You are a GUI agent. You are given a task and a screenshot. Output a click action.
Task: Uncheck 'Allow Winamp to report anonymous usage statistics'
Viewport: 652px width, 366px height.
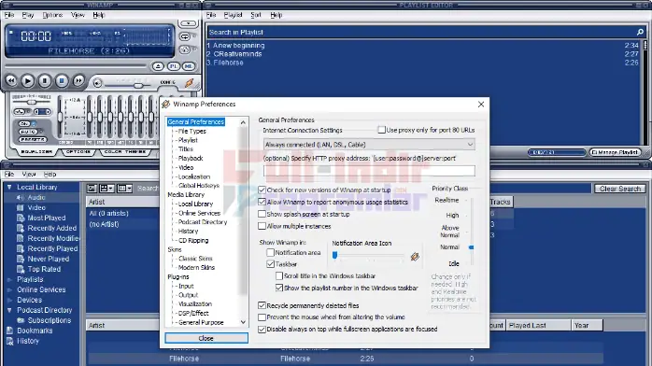pos(262,202)
